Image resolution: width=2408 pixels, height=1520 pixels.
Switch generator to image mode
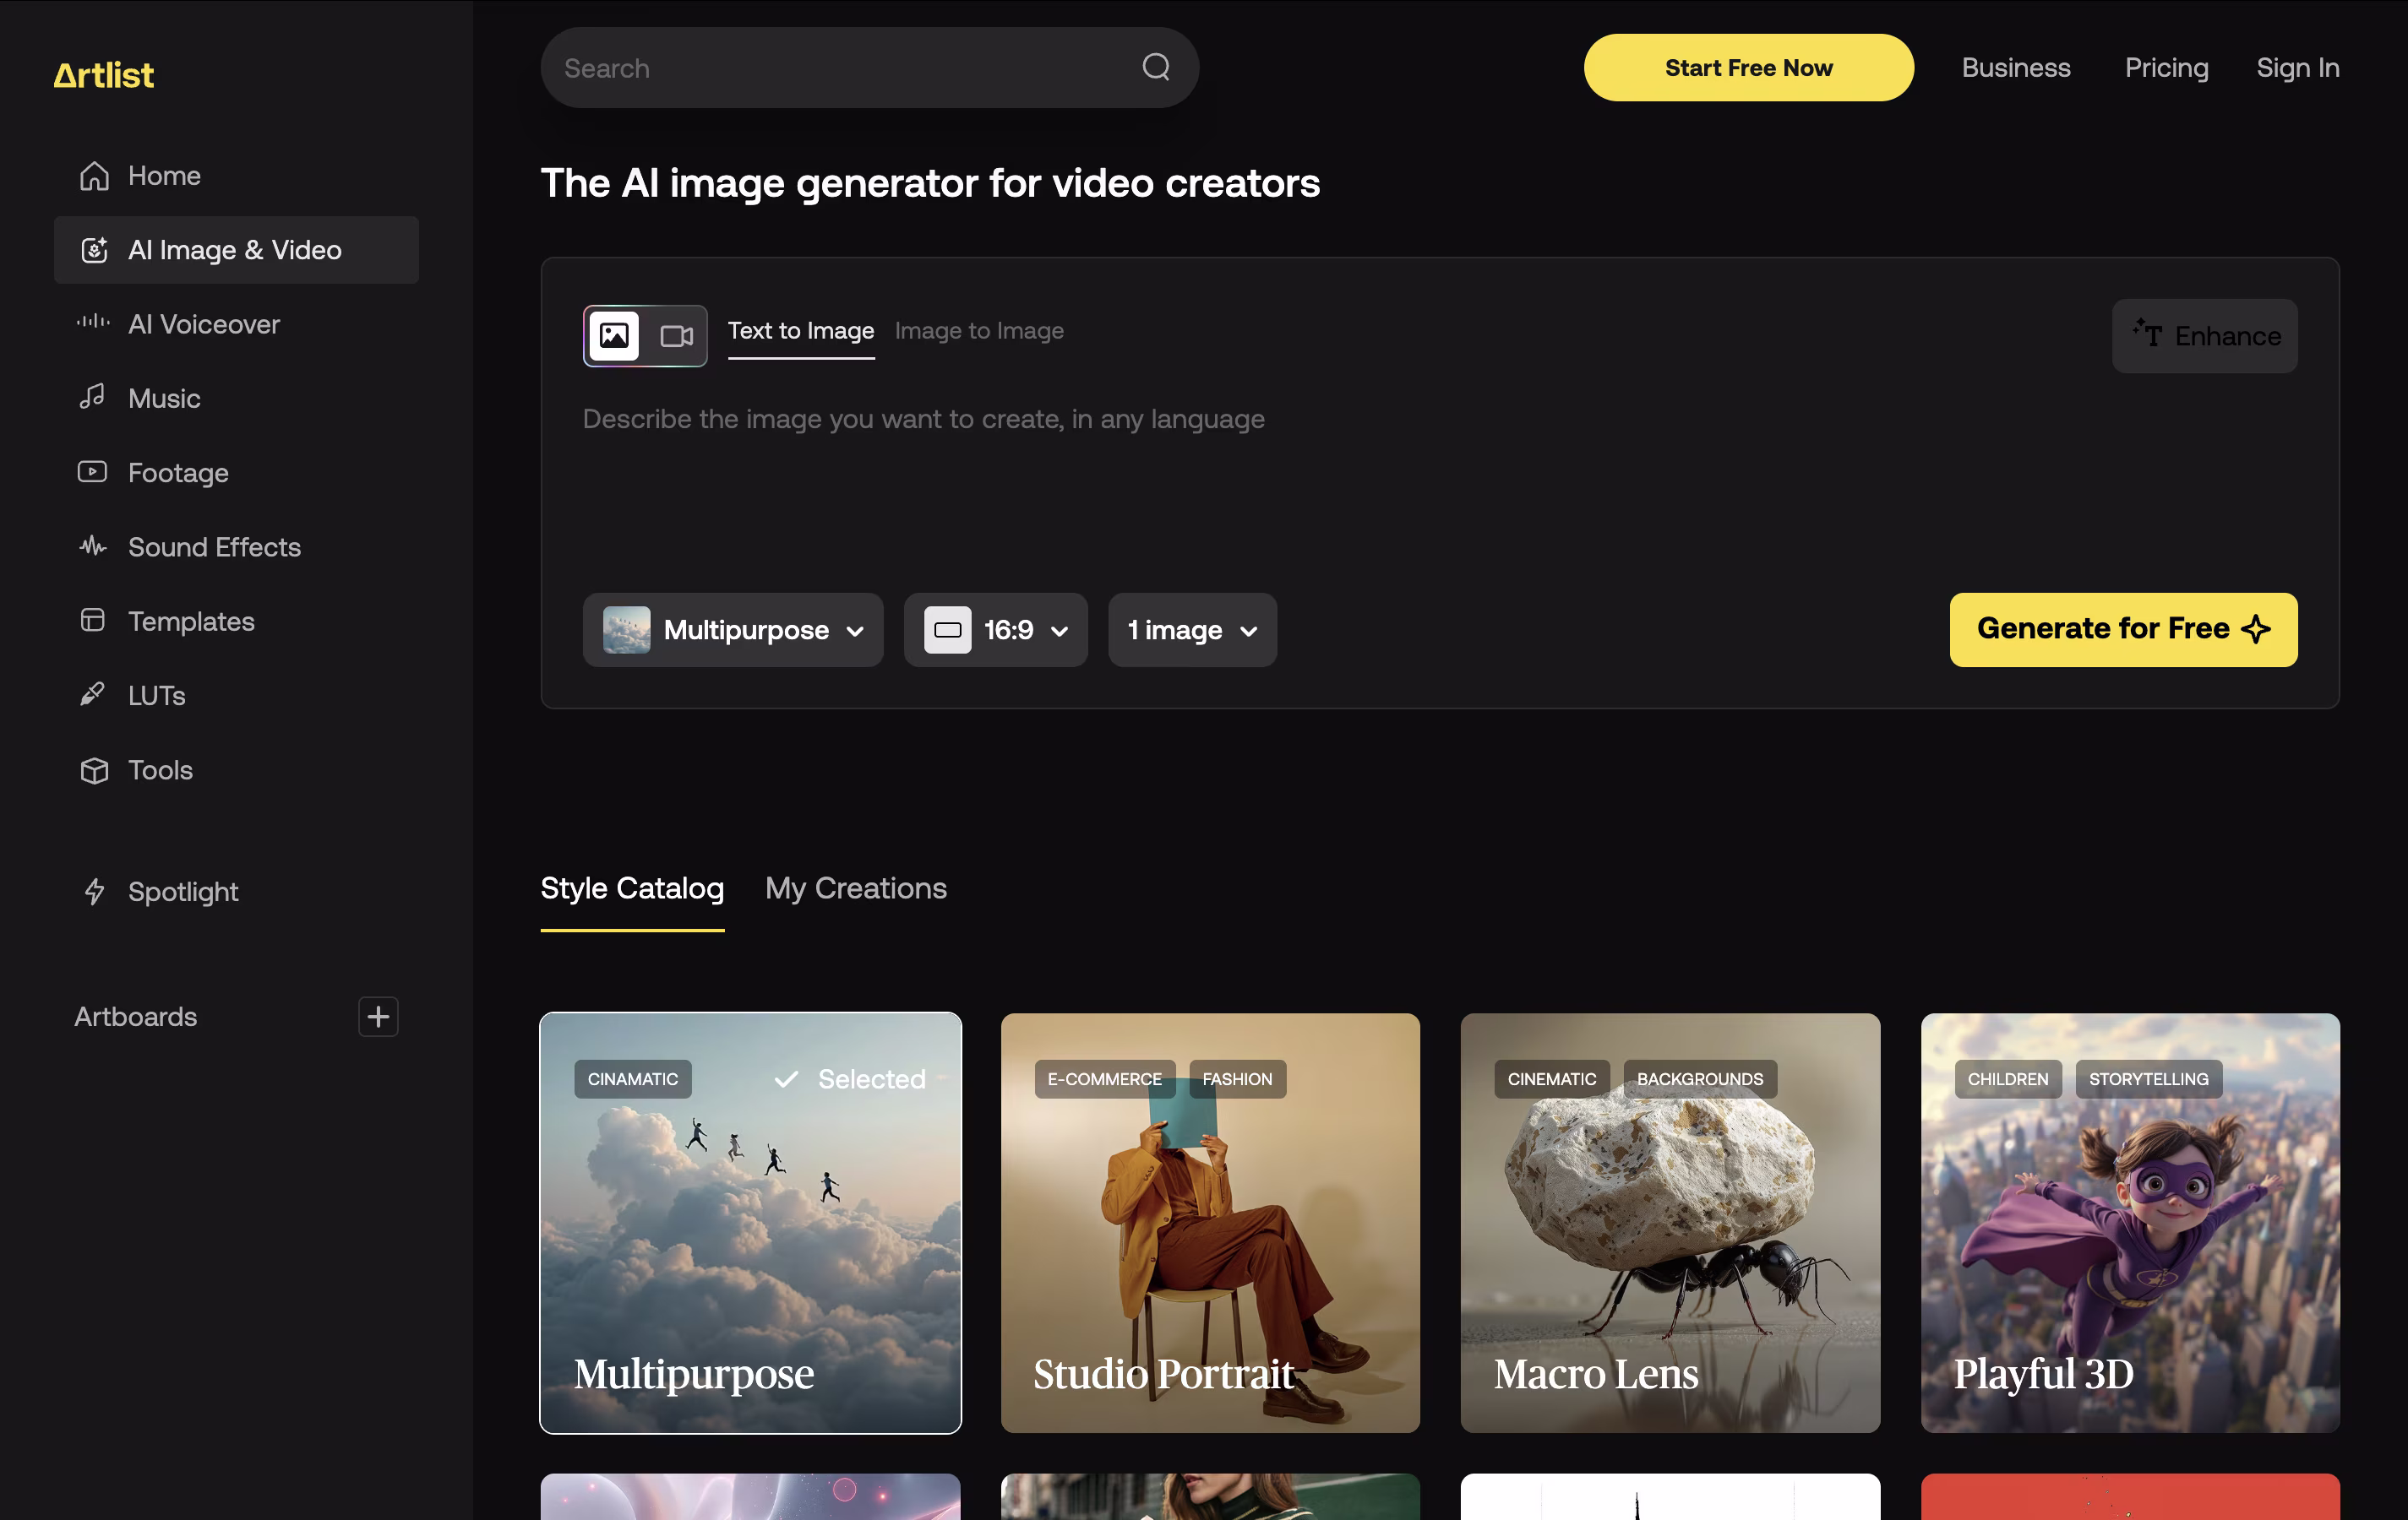[614, 336]
